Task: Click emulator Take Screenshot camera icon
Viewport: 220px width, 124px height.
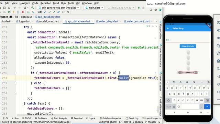Action: tap(218, 61)
